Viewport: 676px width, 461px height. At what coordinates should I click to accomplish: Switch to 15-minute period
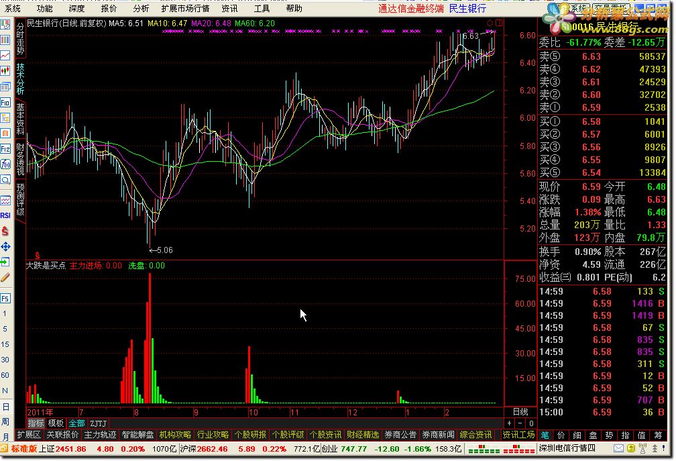pyautogui.click(x=5, y=344)
